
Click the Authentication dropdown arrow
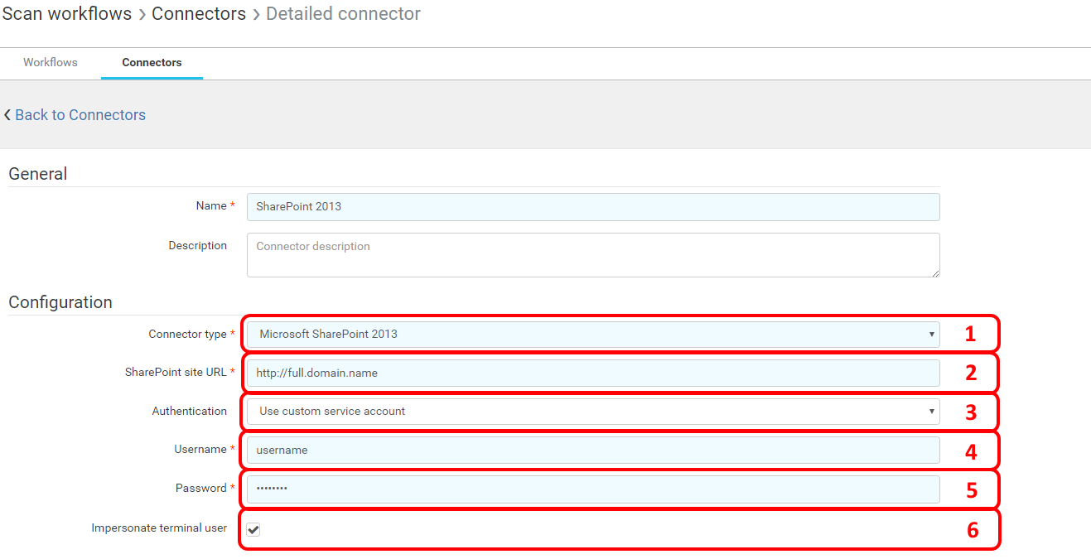(932, 412)
